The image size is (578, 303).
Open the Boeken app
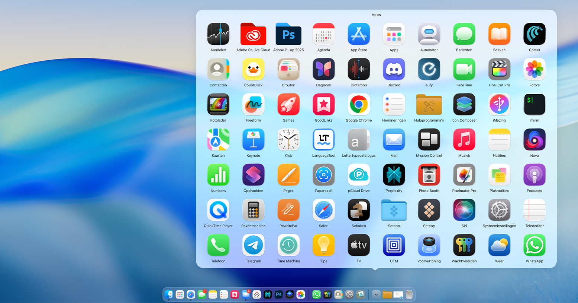coord(499,34)
